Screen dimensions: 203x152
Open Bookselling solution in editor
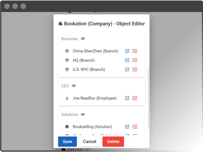(127, 127)
